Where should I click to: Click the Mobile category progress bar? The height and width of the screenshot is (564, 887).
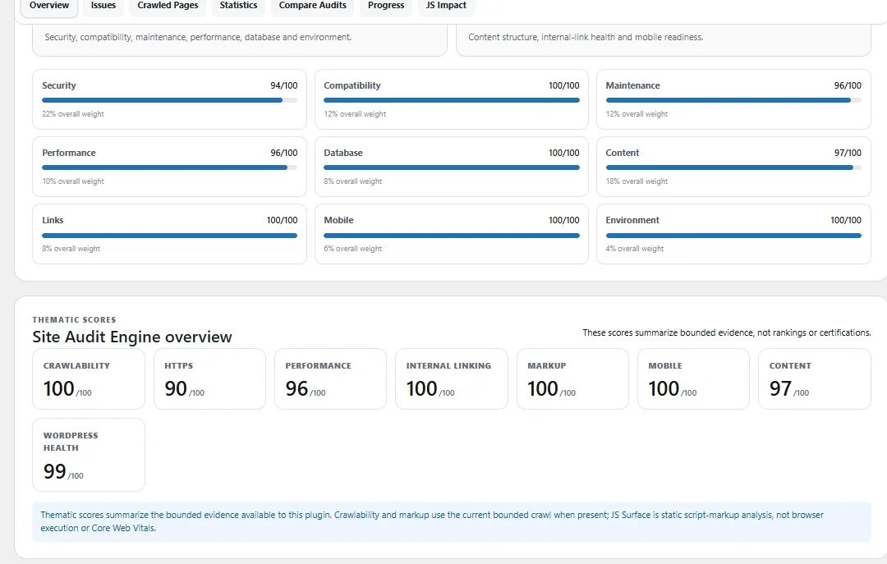click(452, 236)
